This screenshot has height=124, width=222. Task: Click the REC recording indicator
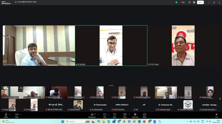pos(182,2)
